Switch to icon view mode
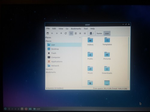150x112 pixels. [x=71, y=33]
